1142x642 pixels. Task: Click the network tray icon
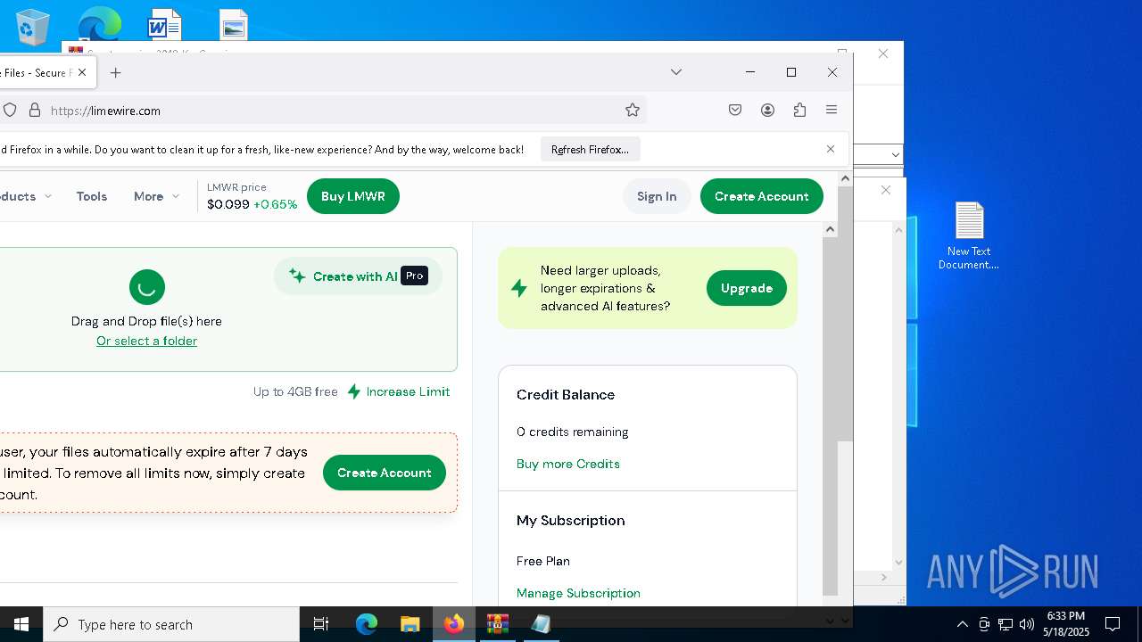[1005, 624]
